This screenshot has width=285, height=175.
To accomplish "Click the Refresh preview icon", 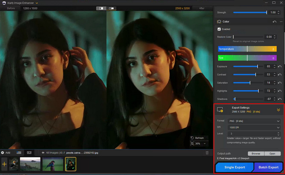I will [192, 138].
